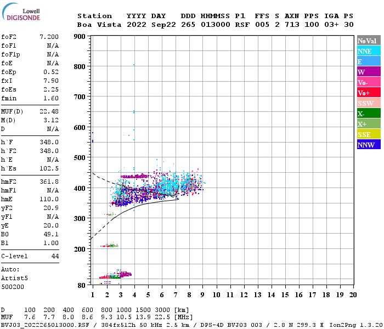The image size is (384, 329).
Task: Select the X+ light green swatch
Action: (369, 123)
